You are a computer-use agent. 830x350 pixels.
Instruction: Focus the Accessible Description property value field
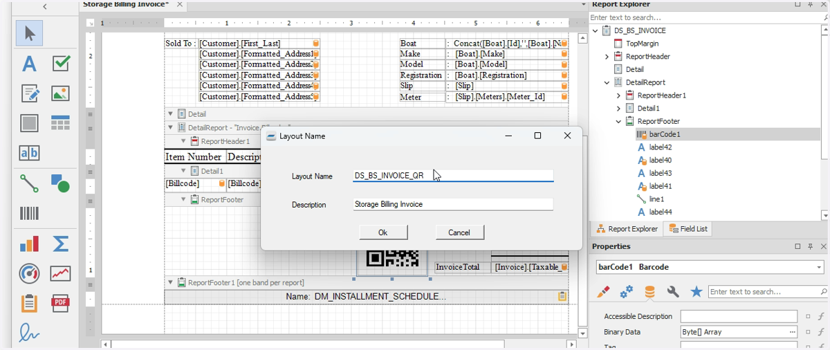(x=739, y=316)
